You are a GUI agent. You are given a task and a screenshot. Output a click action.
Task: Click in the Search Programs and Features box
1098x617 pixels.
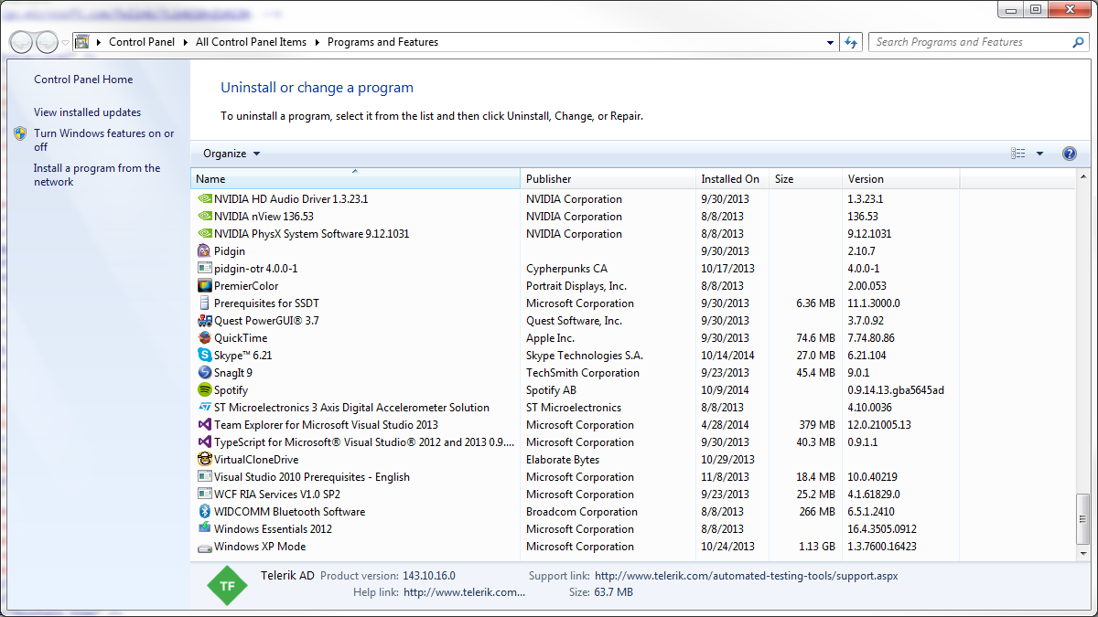coord(970,42)
